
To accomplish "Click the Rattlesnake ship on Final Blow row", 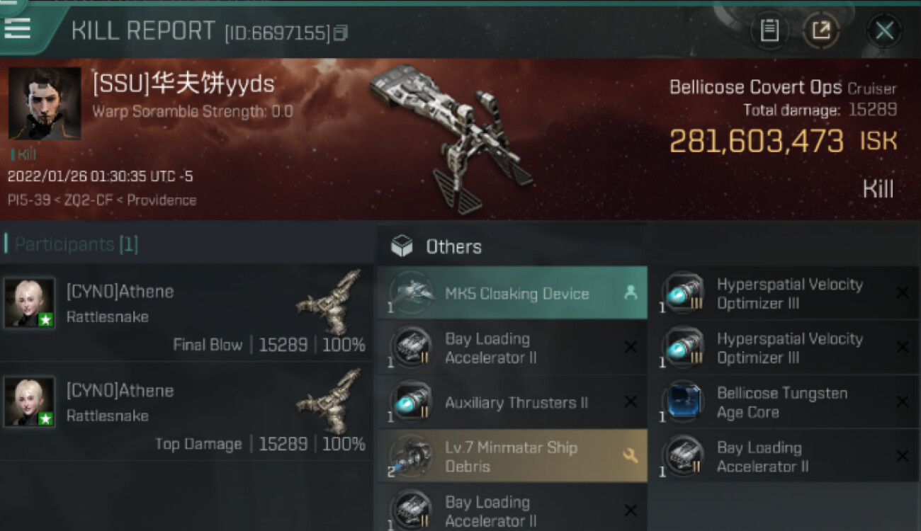I will (329, 302).
